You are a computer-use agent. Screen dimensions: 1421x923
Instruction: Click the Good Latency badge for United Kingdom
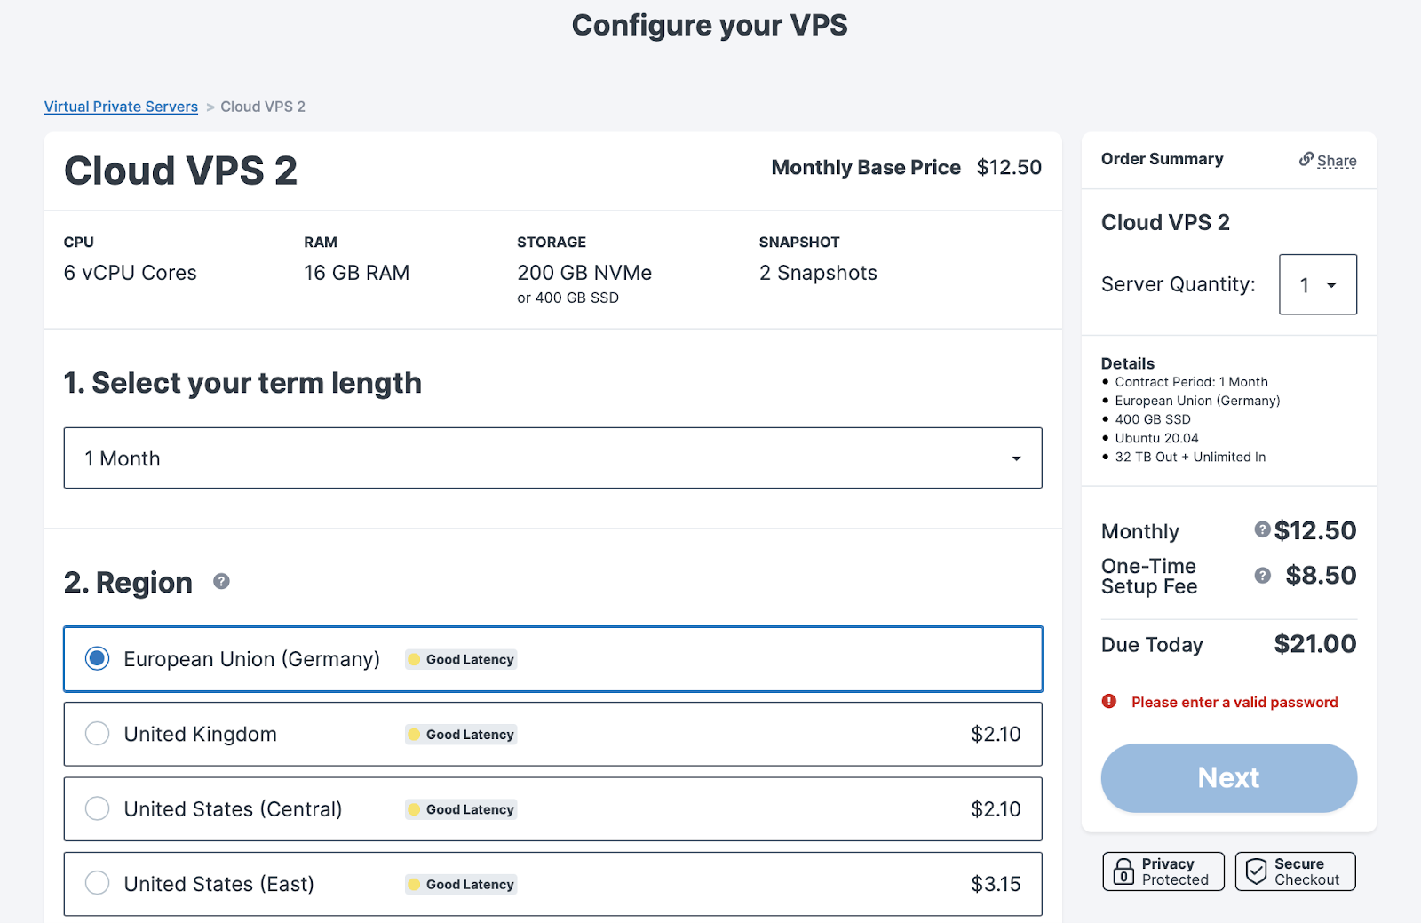(x=461, y=735)
